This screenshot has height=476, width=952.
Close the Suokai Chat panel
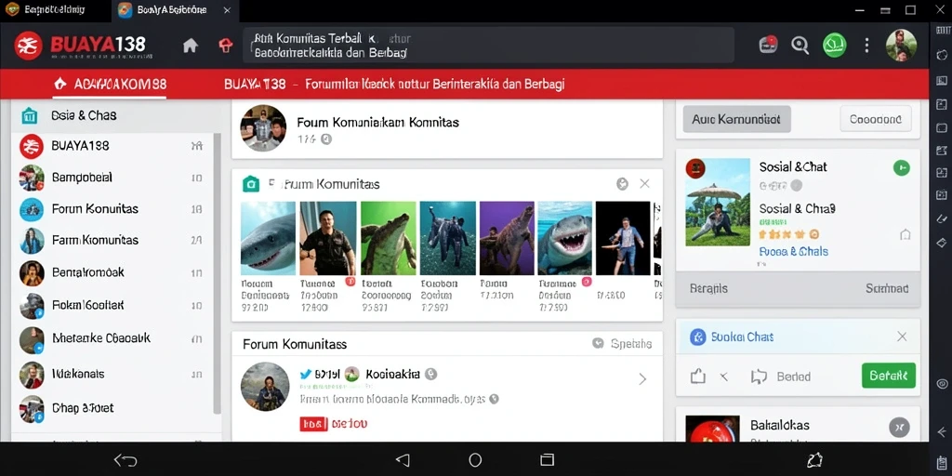point(902,337)
